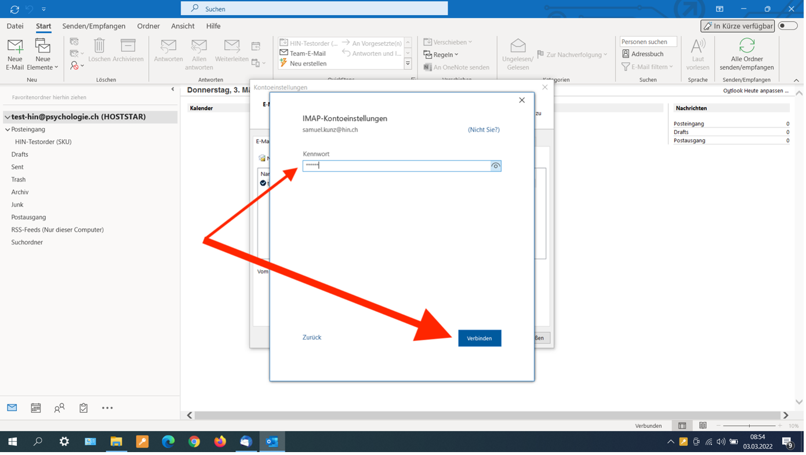Switch to Tasks view icon
The width and height of the screenshot is (806, 455).
pos(83,408)
